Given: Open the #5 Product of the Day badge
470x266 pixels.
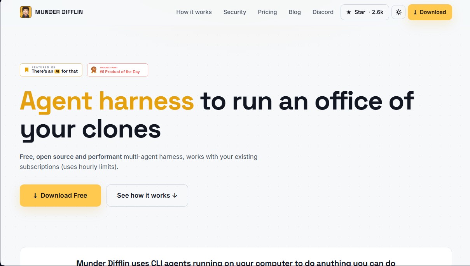Looking at the screenshot, I should coord(117,70).
